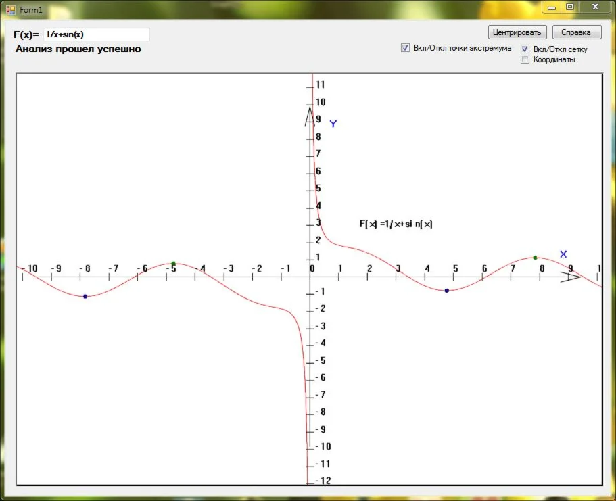
Task: Select the blue minimum point near x=4.7
Action: [446, 290]
